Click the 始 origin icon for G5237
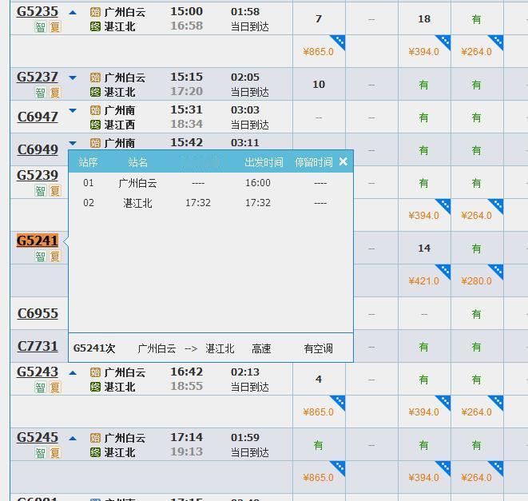This screenshot has width=528, height=501. [95, 78]
